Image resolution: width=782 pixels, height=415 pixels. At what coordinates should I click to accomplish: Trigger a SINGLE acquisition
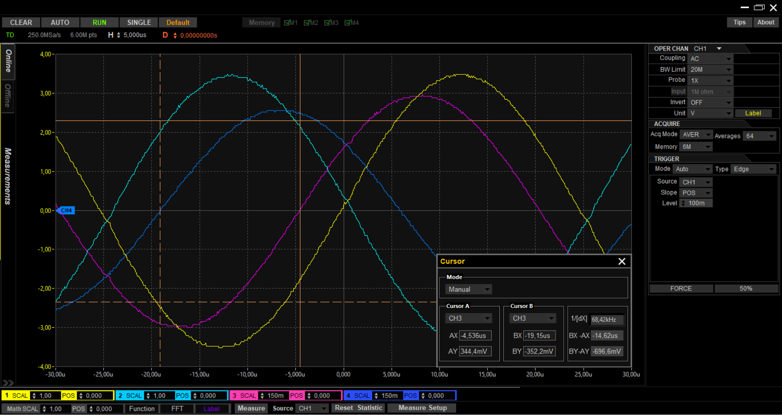point(139,22)
